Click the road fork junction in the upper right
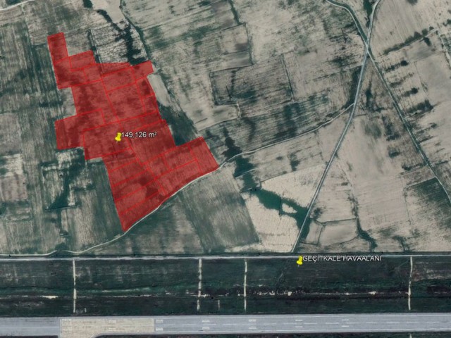The image size is (451, 338). (x=368, y=51)
